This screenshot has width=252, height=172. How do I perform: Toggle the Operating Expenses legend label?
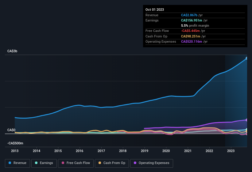point(154,163)
